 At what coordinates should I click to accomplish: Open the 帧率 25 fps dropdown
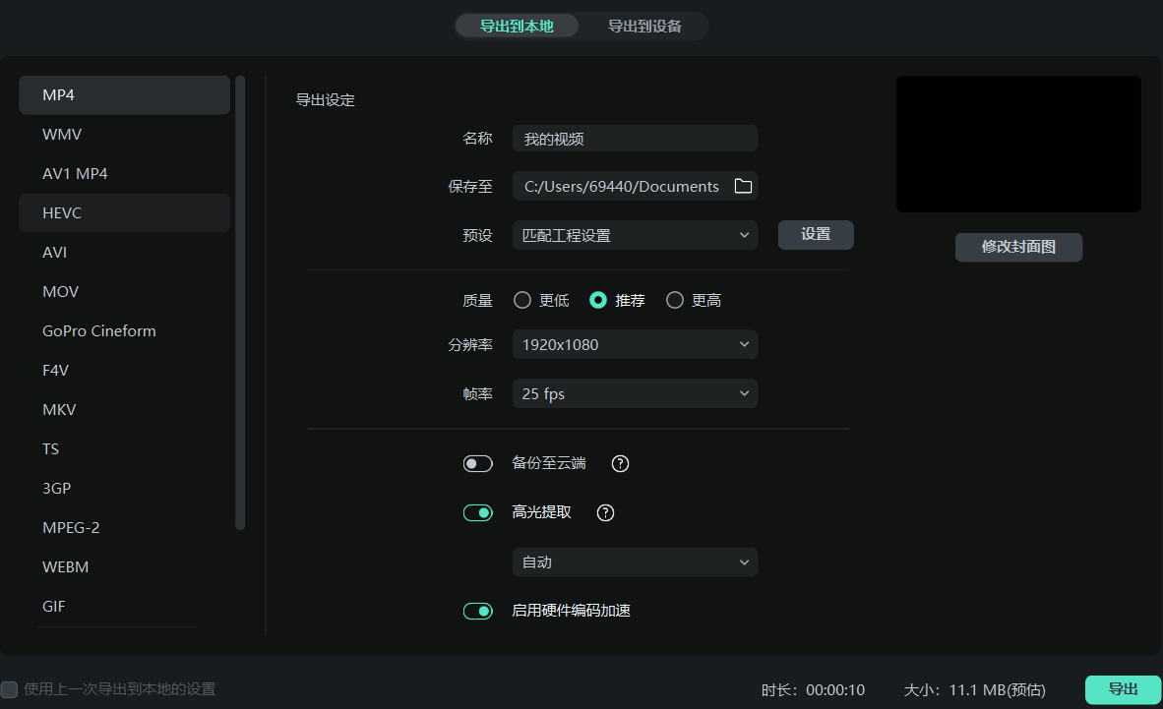click(635, 393)
